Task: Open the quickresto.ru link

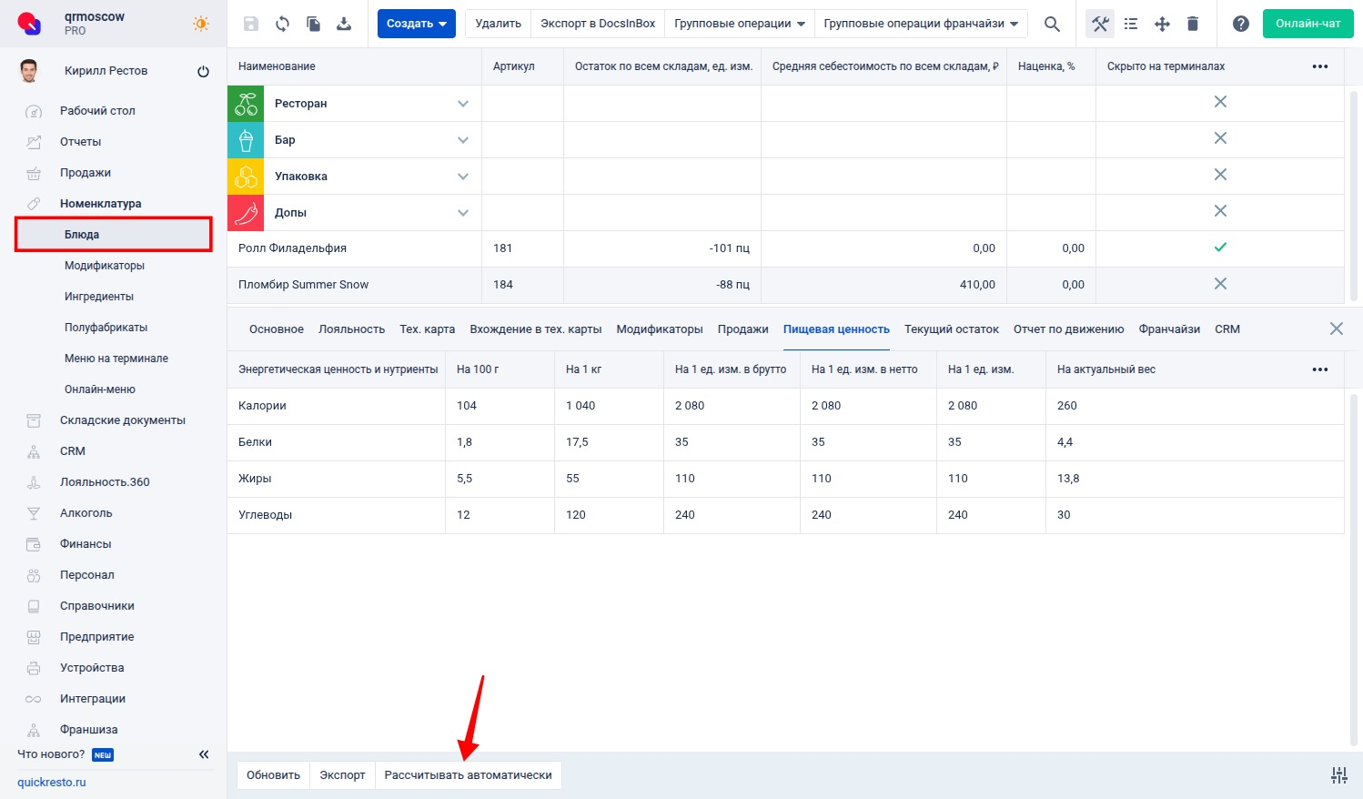Action: point(52,783)
